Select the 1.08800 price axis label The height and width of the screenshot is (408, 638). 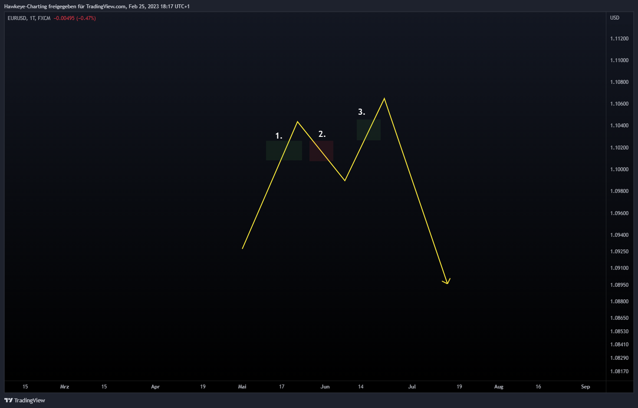tap(619, 302)
